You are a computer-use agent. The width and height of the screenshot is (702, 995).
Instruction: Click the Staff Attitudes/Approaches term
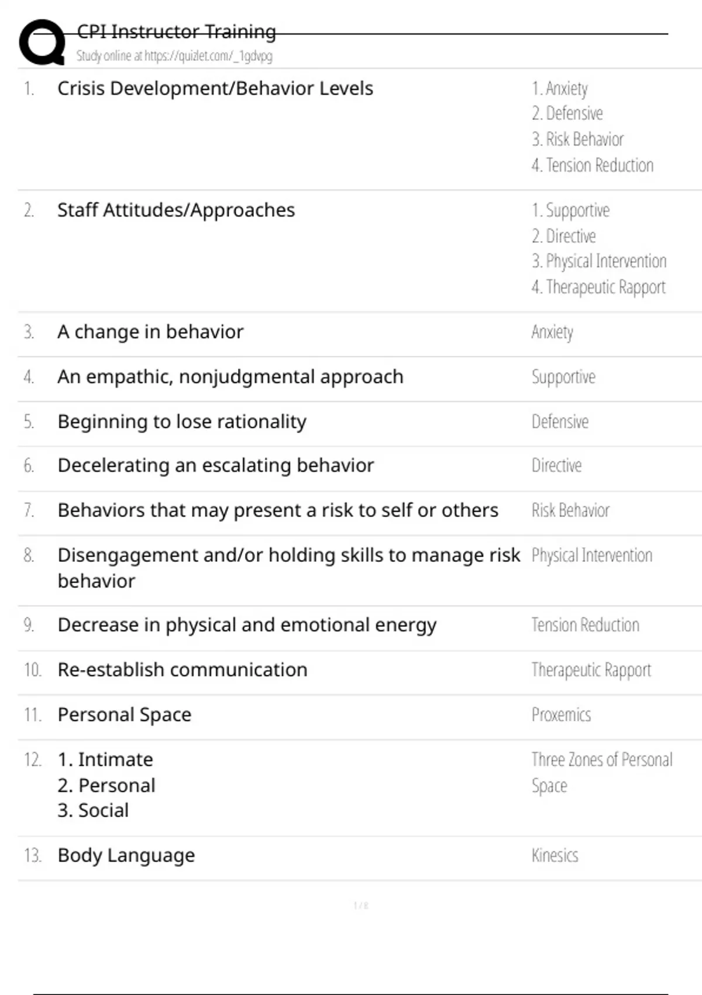pyautogui.click(x=175, y=210)
